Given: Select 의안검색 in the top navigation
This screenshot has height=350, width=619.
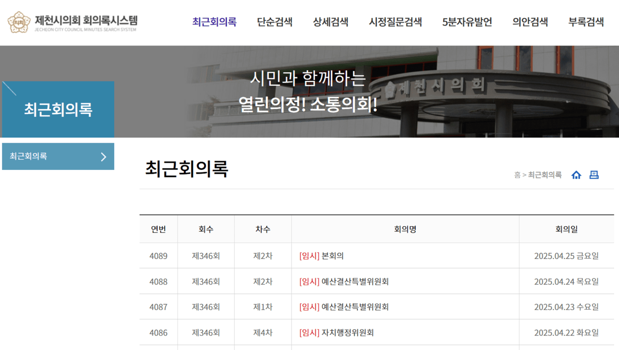Looking at the screenshot, I should pyautogui.click(x=530, y=22).
